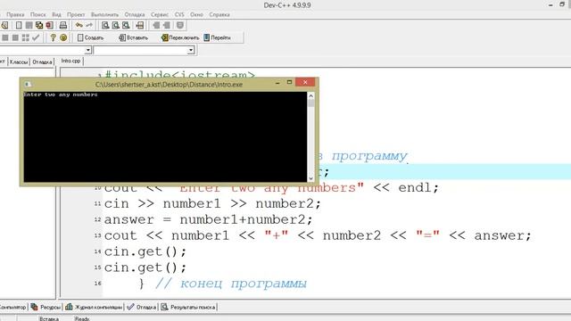Image resolution: width=571 pixels, height=321 pixels.
Task: Click the console text 'Enter two any numbers'
Action: click(x=61, y=95)
